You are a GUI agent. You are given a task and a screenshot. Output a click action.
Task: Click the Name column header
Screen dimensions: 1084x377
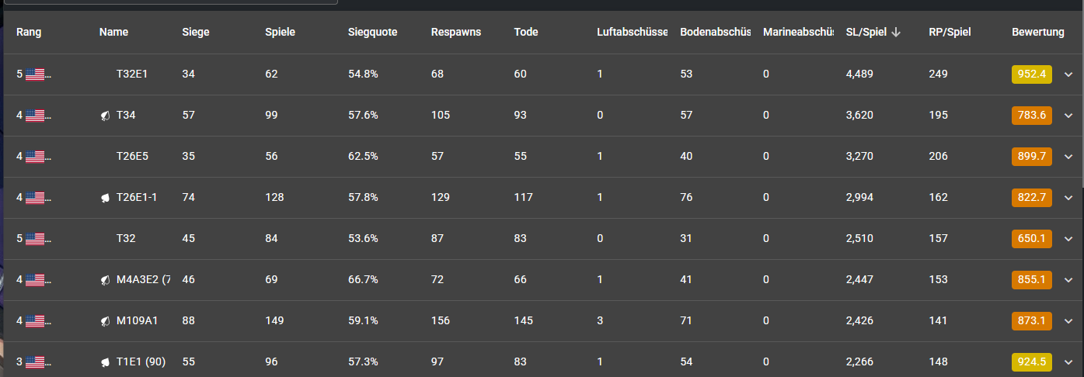pos(113,33)
